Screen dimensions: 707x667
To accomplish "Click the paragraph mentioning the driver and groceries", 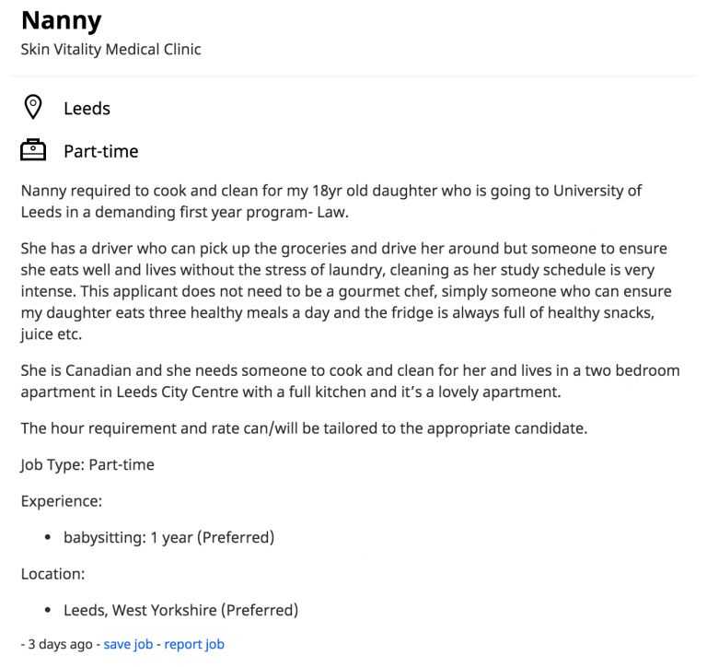I will (346, 291).
